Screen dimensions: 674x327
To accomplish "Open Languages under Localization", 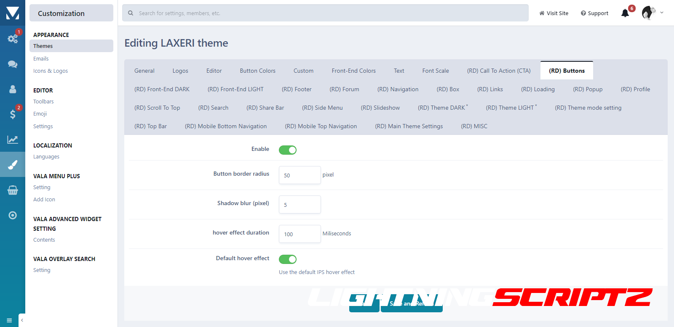I will click(46, 157).
